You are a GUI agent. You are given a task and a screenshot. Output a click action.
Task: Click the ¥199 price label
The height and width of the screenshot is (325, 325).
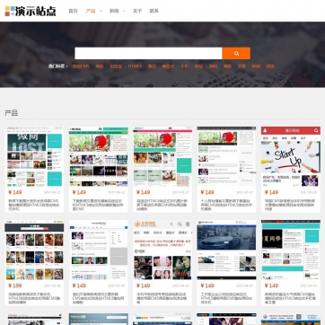pos(15,285)
